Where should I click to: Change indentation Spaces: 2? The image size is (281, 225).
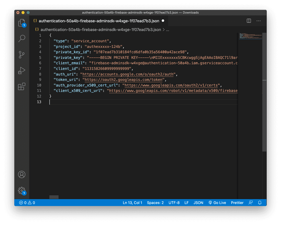pos(155,202)
